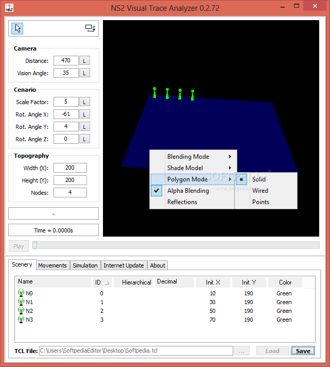The width and height of the screenshot is (330, 367).
Task: Click the fourth green node in 3D view
Action: click(193, 95)
